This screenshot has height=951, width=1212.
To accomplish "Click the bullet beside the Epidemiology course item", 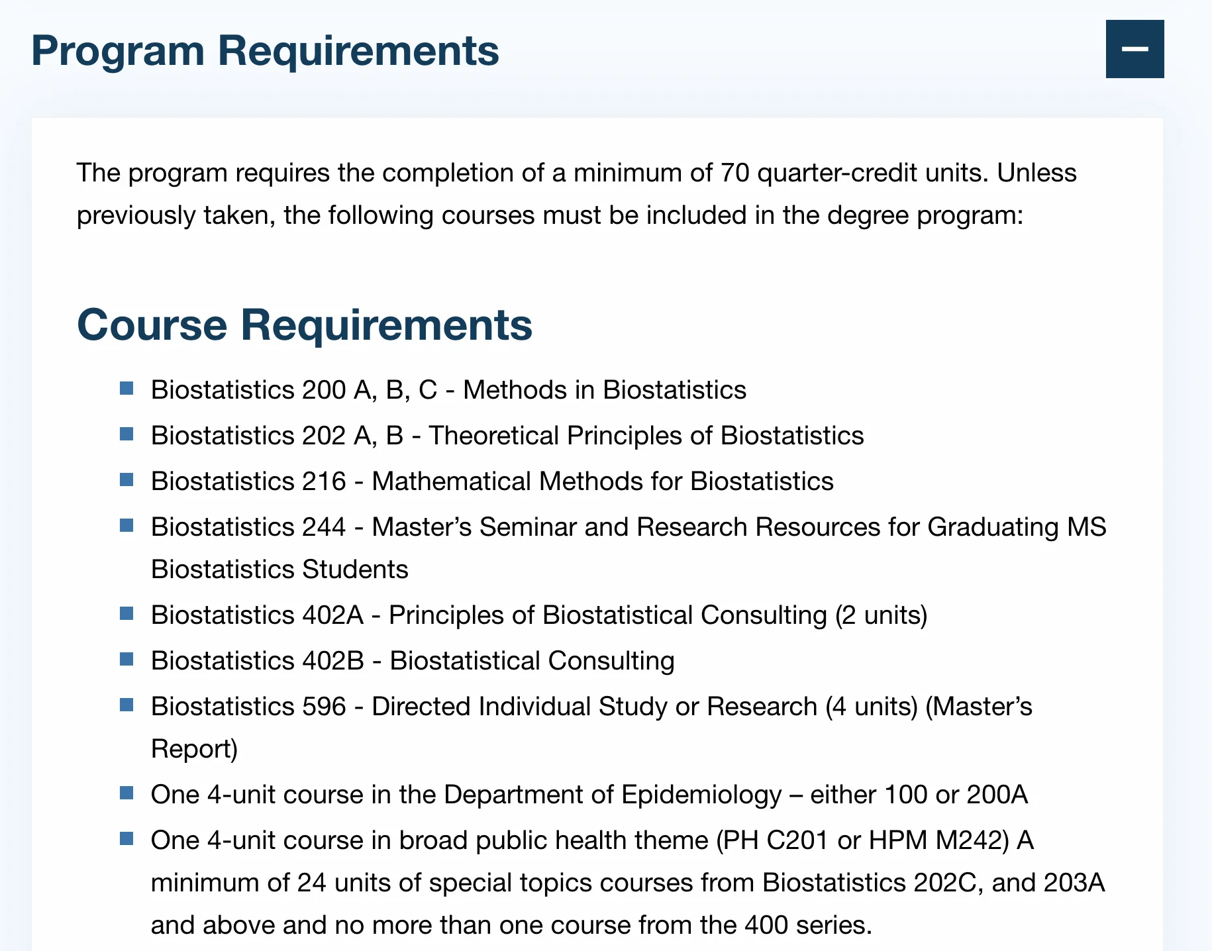I will click(x=126, y=793).
